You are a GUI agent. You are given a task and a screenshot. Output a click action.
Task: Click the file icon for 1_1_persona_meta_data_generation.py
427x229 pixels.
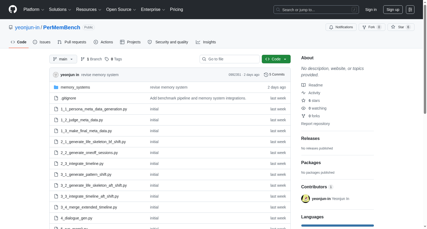click(x=56, y=109)
